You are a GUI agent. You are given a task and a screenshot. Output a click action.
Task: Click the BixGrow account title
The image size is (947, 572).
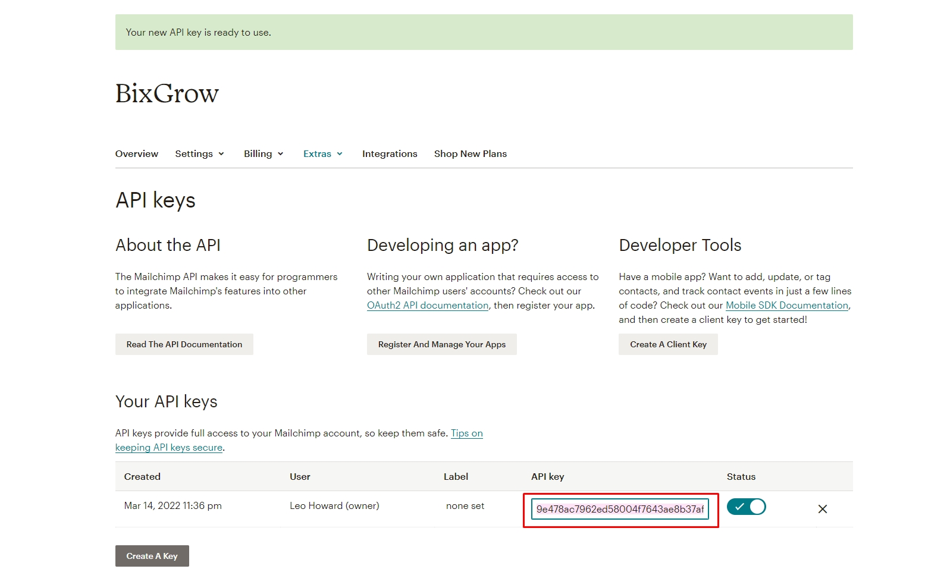(167, 94)
